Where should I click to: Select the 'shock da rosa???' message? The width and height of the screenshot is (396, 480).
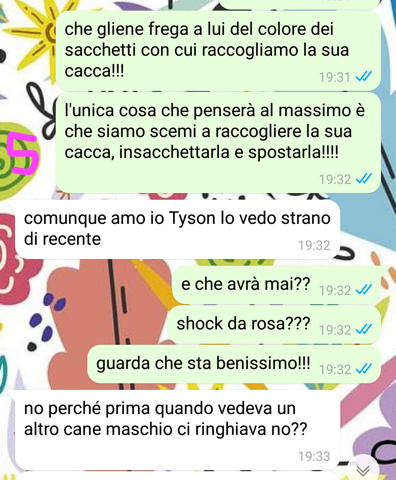coord(274,324)
